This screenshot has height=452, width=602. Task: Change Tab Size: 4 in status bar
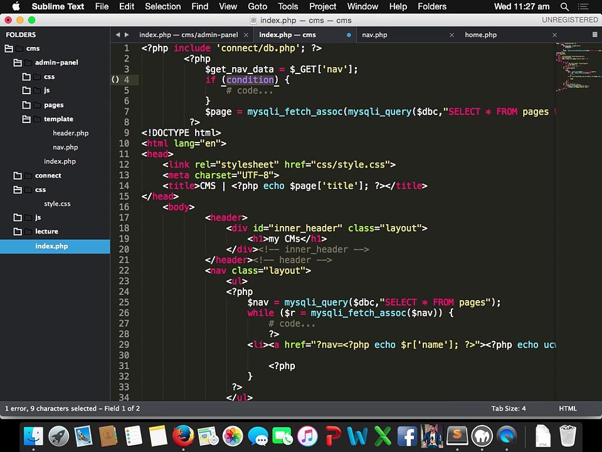coord(509,409)
